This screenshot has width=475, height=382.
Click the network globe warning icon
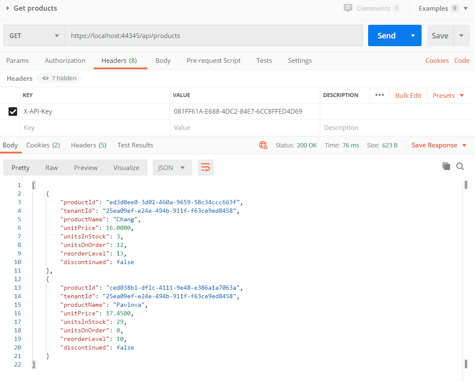(x=263, y=145)
